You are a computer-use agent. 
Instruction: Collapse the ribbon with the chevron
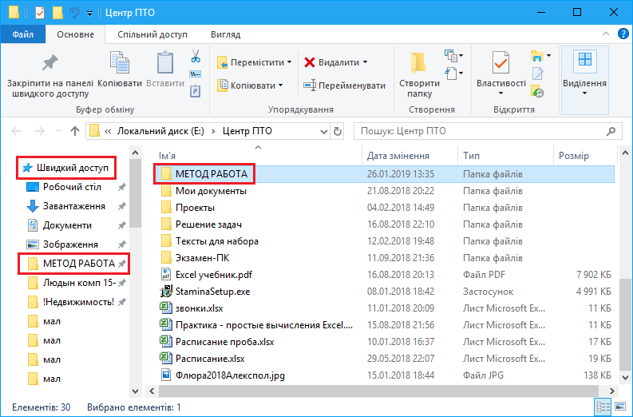pyautogui.click(x=606, y=34)
